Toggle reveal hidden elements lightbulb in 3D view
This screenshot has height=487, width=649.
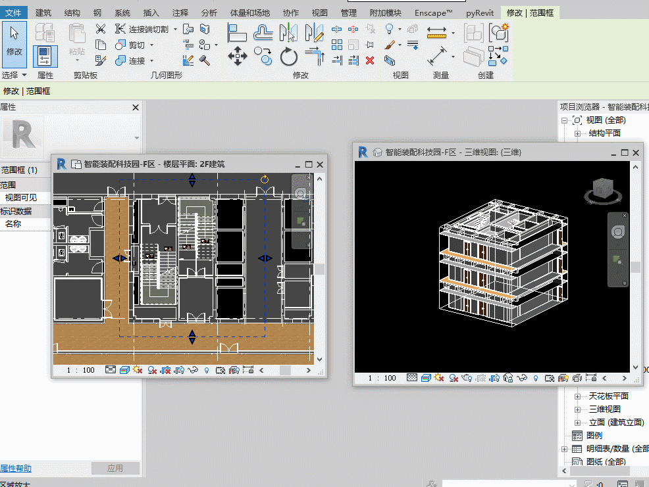pos(536,378)
